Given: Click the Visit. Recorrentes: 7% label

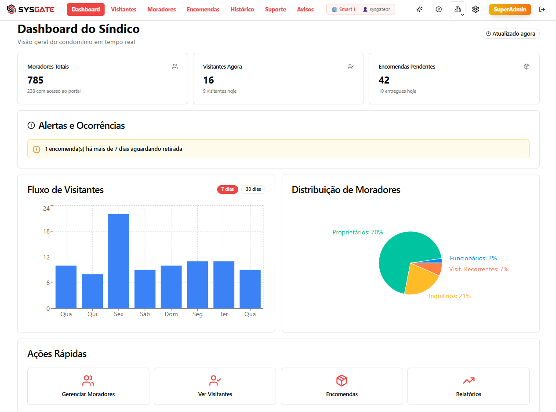Looking at the screenshot, I should (x=479, y=269).
